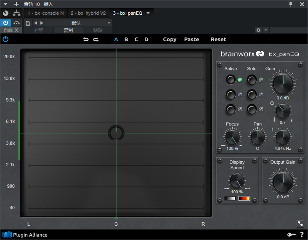This screenshot has width=308, height=240.
Task: Select settings bank C
Action: [136, 40]
